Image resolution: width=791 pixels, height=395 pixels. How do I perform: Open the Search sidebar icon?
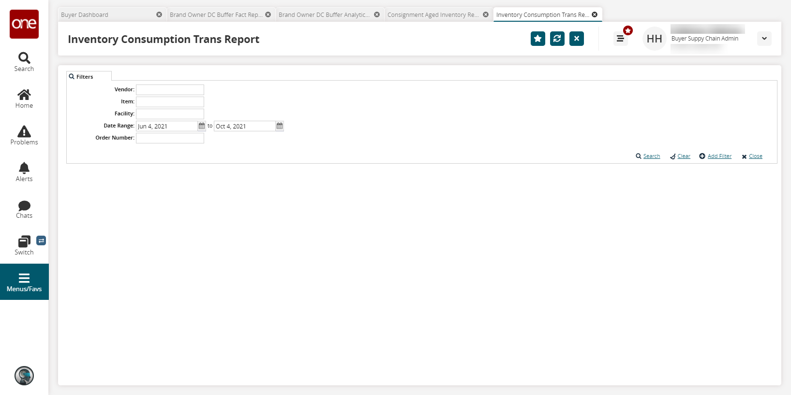(x=24, y=62)
